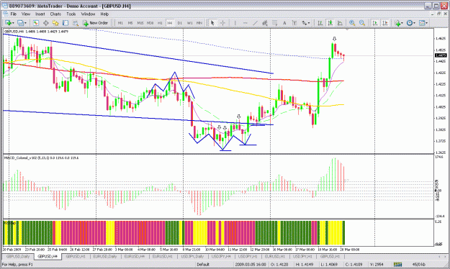Open the Charts menu
Image resolution: width=450 pixels, height=269 pixels.
pos(55,14)
